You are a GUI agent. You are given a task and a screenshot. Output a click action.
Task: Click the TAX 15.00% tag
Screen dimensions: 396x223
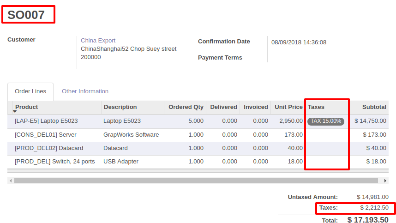[x=326, y=121]
